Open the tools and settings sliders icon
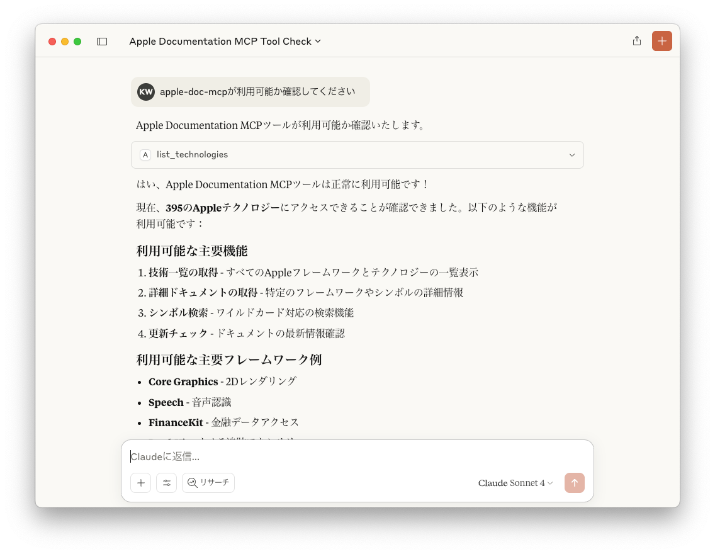Viewport: 715px width, 554px height. pyautogui.click(x=166, y=483)
